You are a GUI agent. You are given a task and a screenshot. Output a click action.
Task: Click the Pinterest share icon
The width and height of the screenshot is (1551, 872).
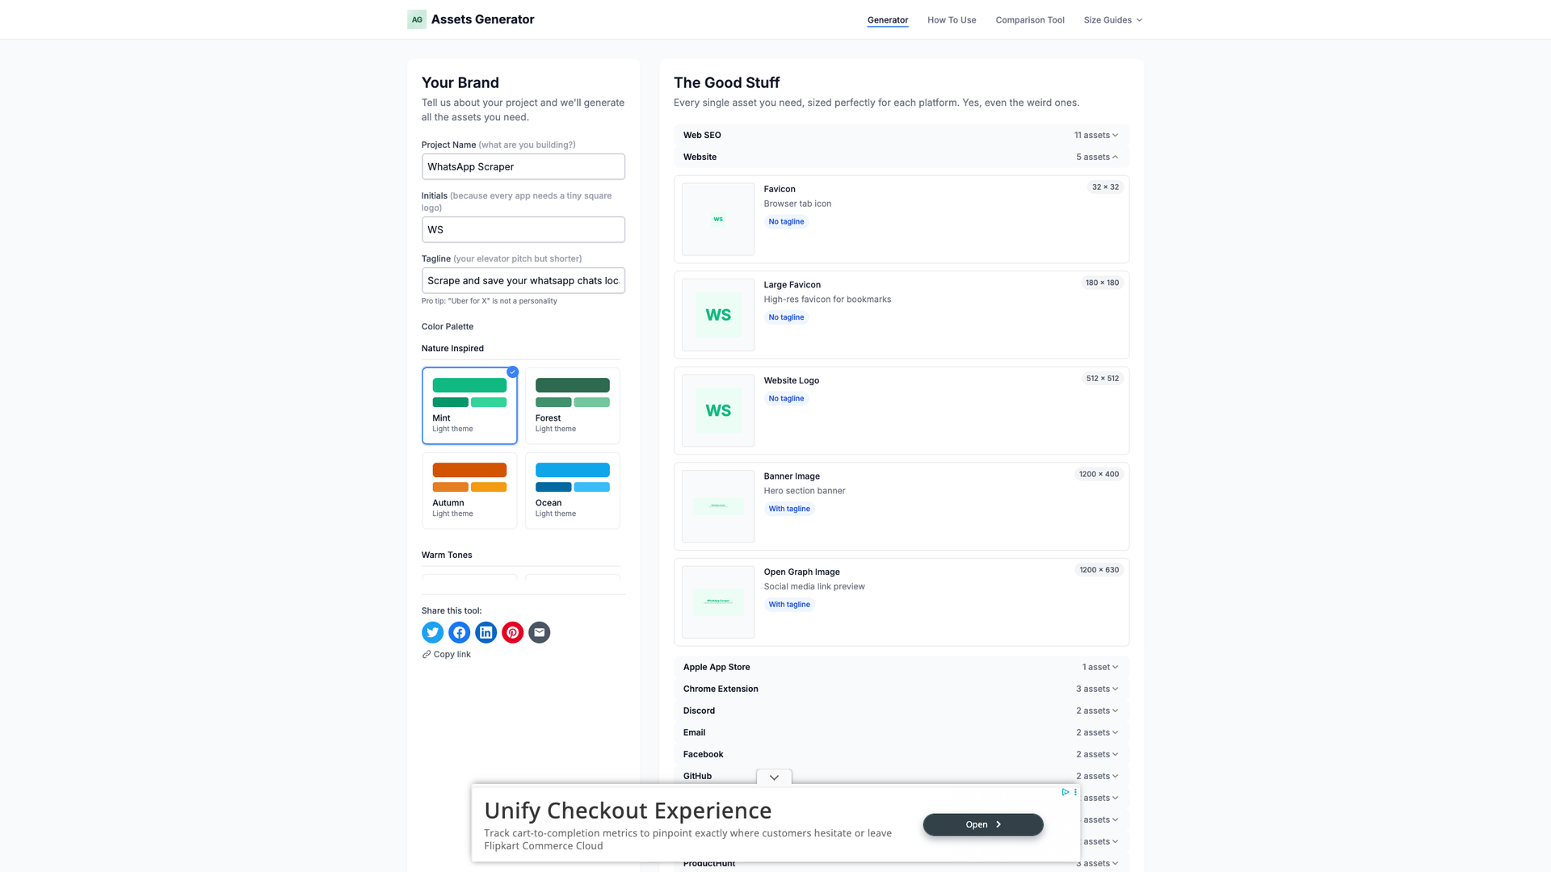pos(512,632)
